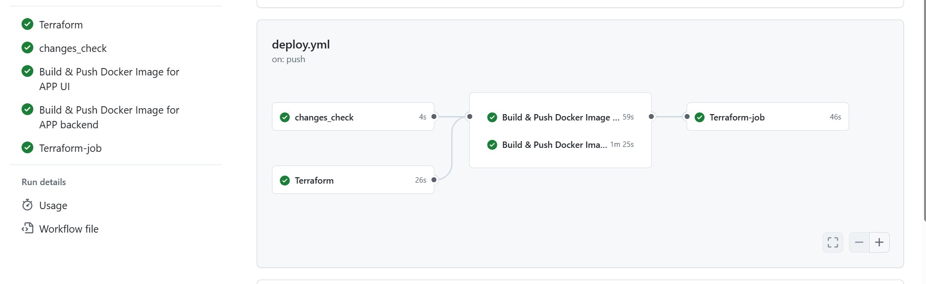
Task: Open Terraform job in sidebar
Action: click(61, 25)
